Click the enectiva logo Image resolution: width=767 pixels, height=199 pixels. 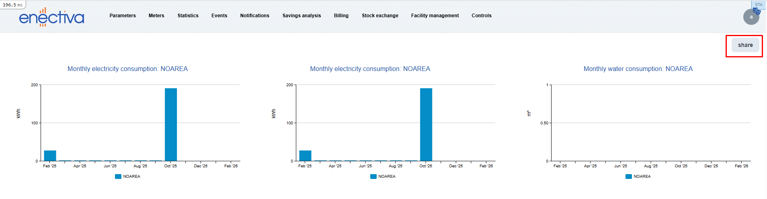click(51, 17)
